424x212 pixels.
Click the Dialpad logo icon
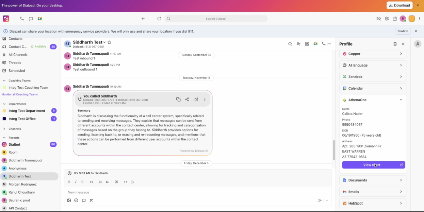click(6, 19)
